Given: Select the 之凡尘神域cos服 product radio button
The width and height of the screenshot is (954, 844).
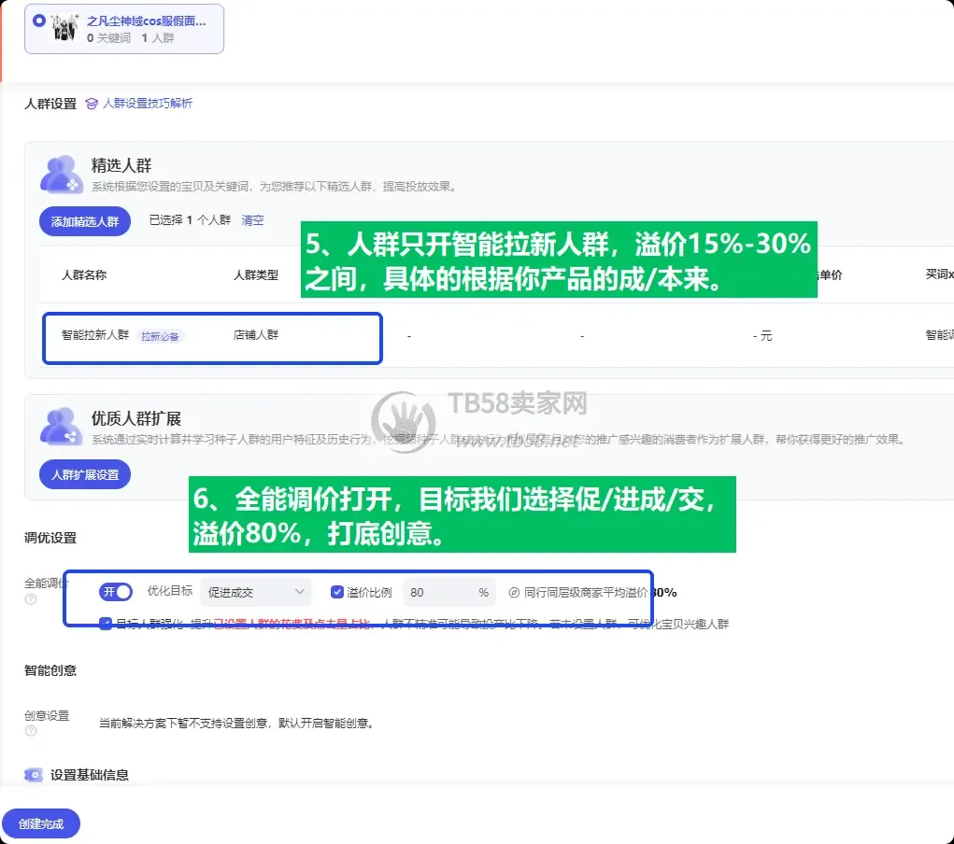Looking at the screenshot, I should tap(39, 21).
